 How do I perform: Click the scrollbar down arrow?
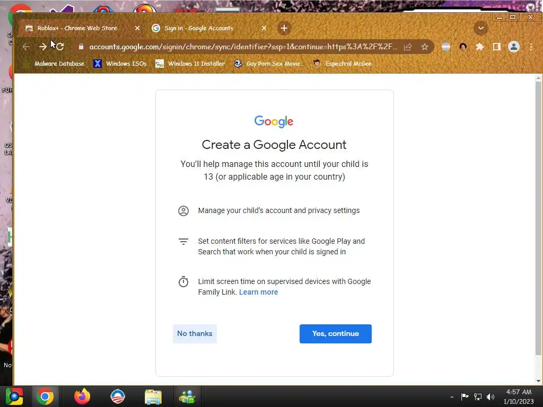coord(538,381)
